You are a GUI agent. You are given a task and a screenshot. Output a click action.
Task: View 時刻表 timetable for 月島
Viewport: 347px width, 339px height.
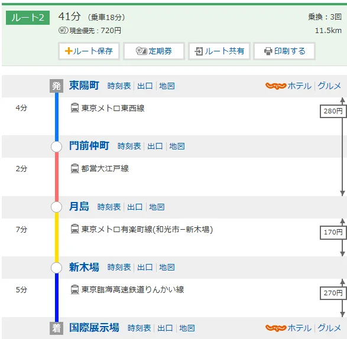coord(109,207)
